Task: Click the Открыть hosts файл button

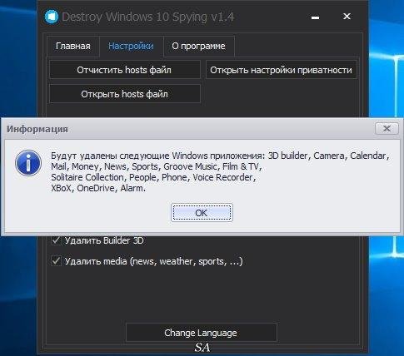Action: pos(124,94)
